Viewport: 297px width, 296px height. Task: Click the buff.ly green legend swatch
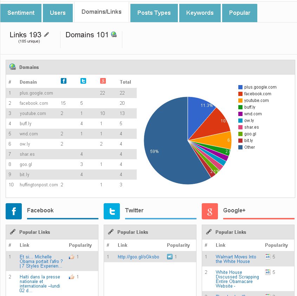click(x=240, y=107)
